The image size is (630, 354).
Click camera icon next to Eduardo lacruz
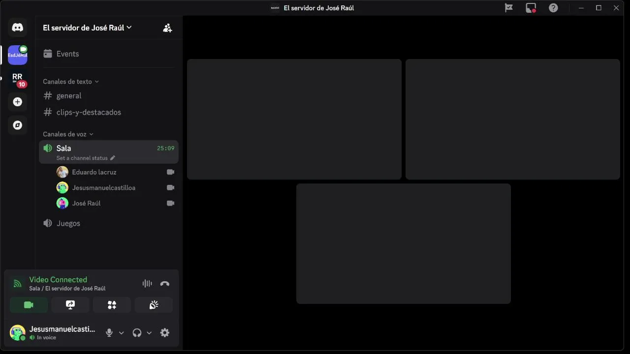coord(170,172)
